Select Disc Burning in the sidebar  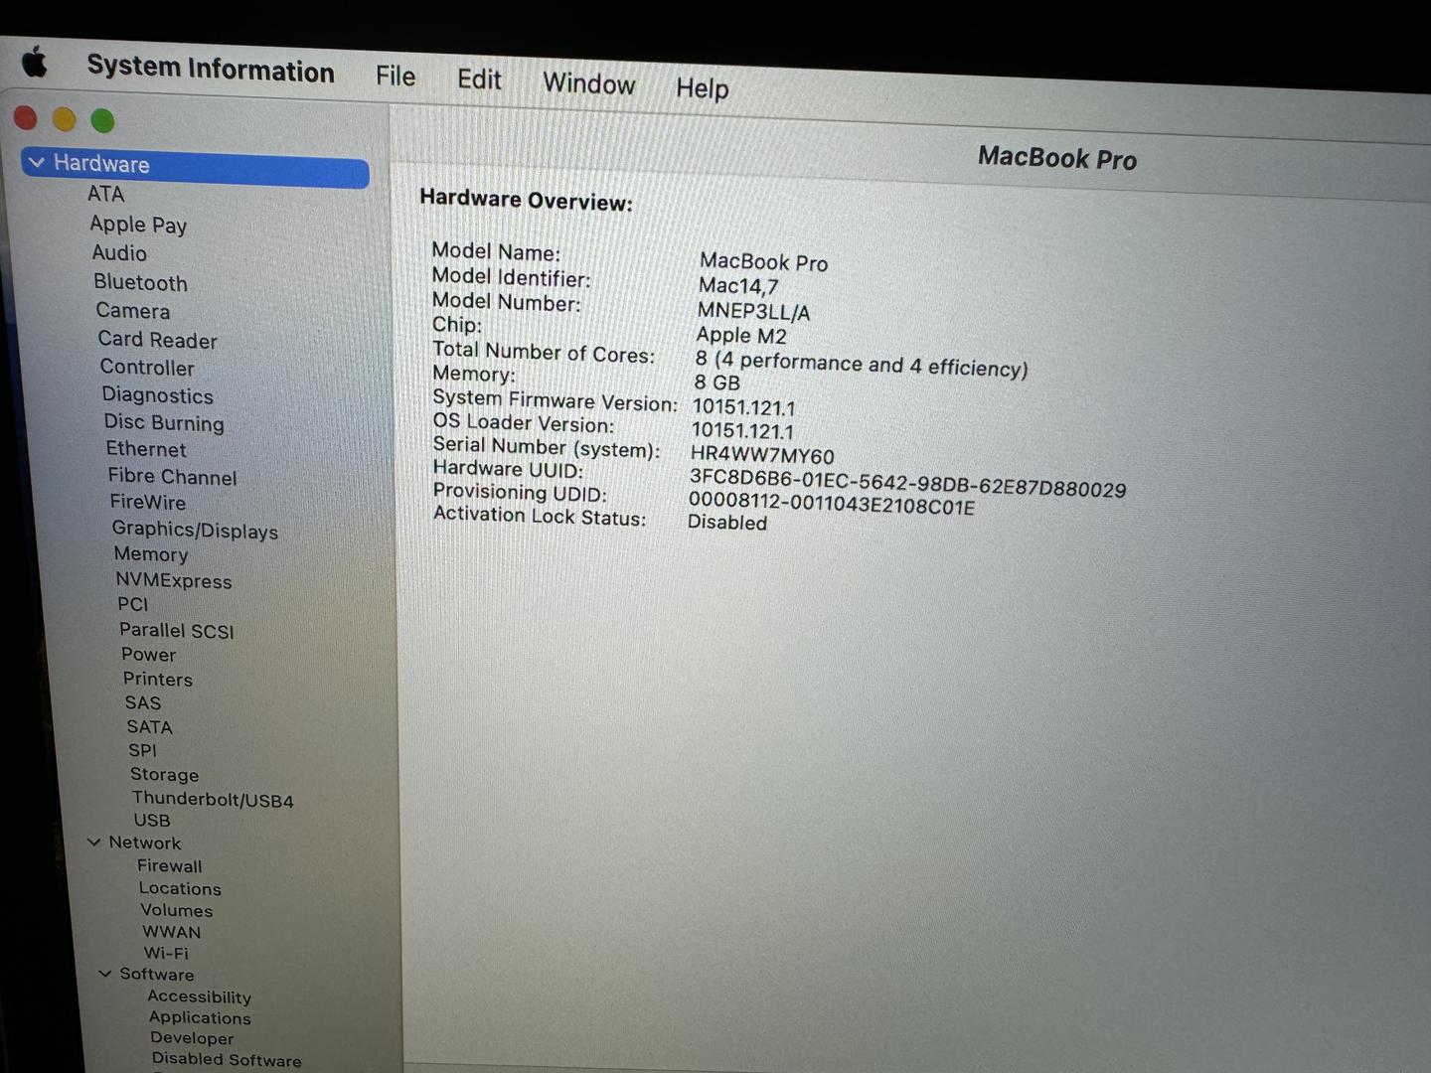coord(164,422)
